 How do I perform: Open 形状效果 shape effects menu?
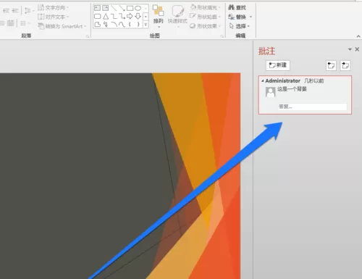[x=205, y=26]
